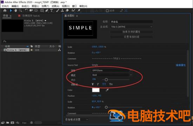Click the SIMPLE preview thumbnail
The width and height of the screenshot is (193, 126).
pyautogui.click(x=80, y=29)
